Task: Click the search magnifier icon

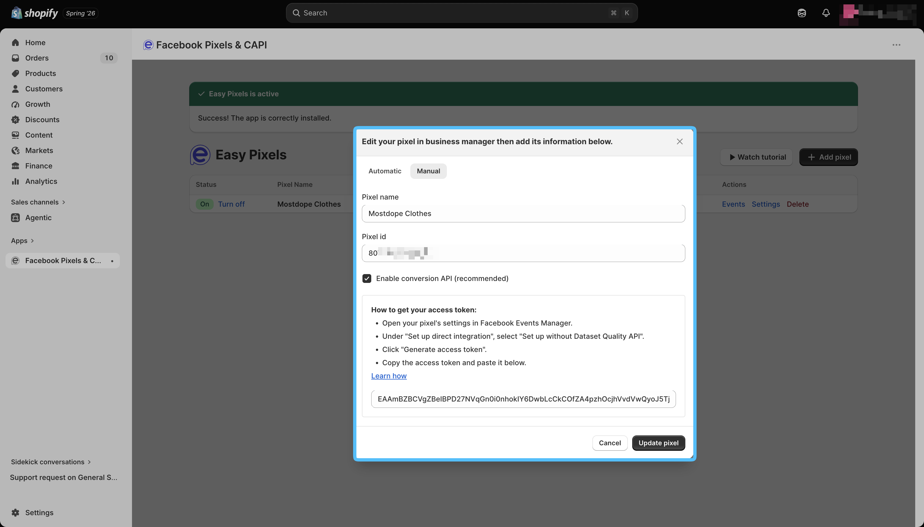Action: click(x=296, y=13)
